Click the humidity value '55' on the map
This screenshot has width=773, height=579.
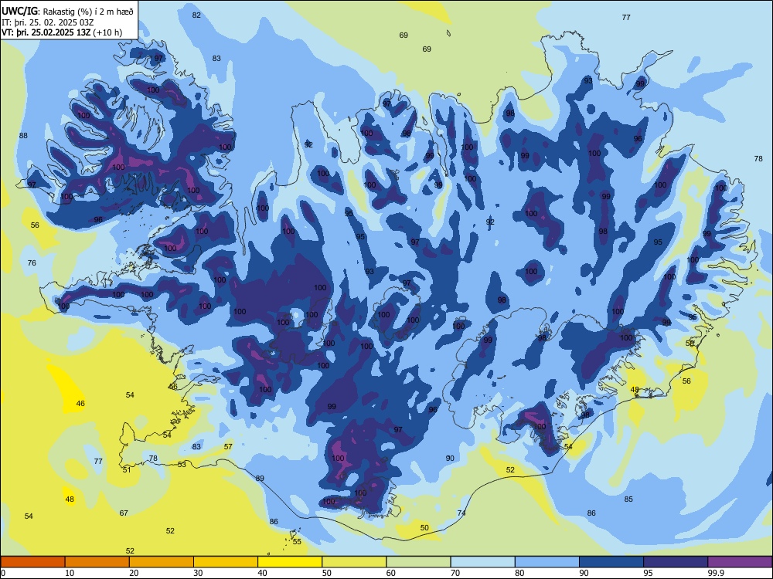point(297,542)
